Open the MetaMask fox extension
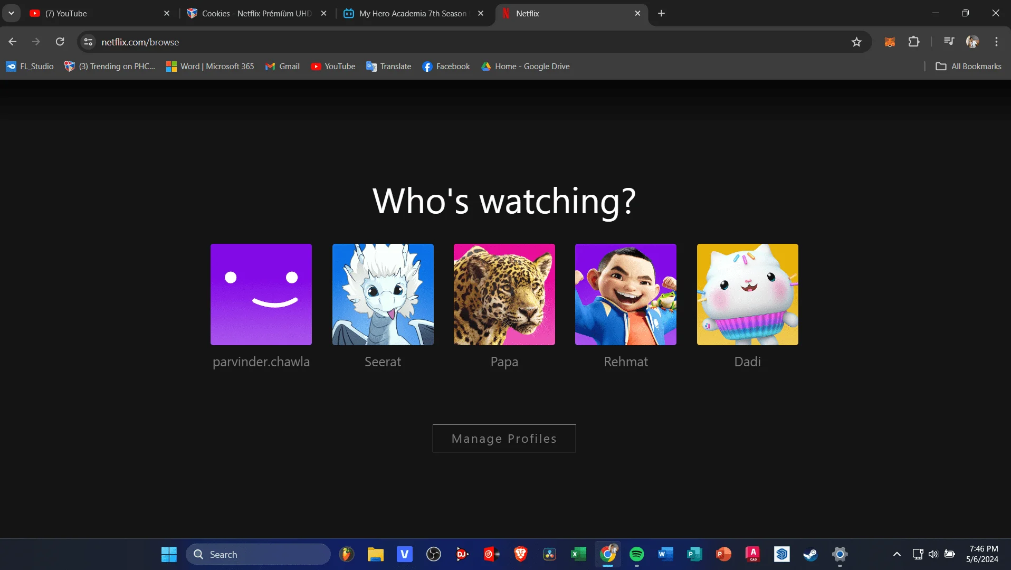 [890, 42]
